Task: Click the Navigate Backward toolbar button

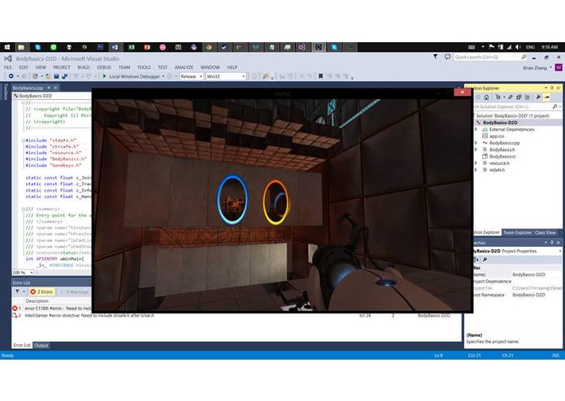Action: click(x=11, y=76)
